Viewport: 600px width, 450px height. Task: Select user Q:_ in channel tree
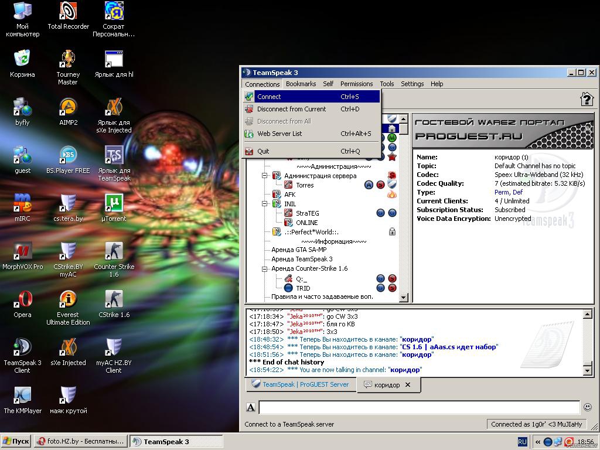[301, 279]
